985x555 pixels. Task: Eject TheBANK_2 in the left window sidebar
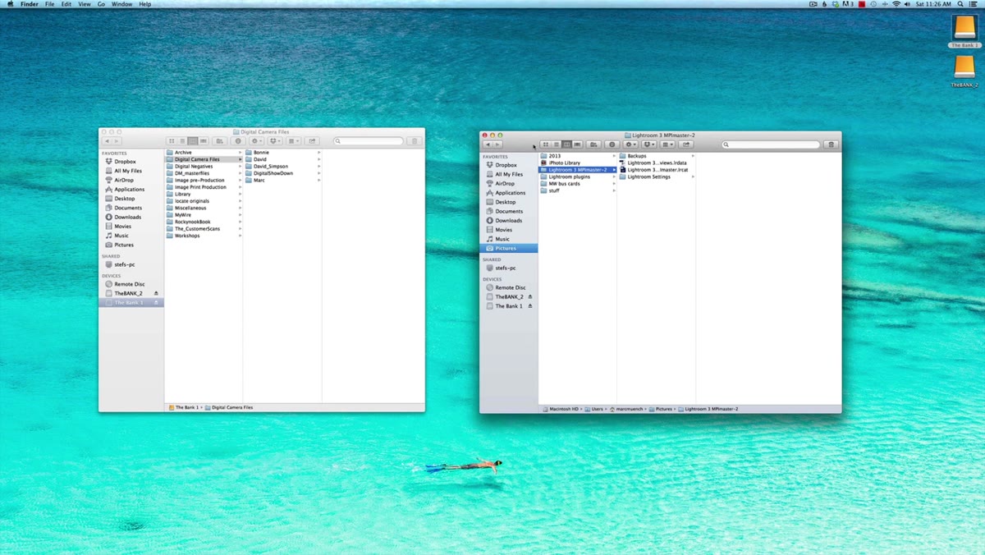[x=156, y=293]
